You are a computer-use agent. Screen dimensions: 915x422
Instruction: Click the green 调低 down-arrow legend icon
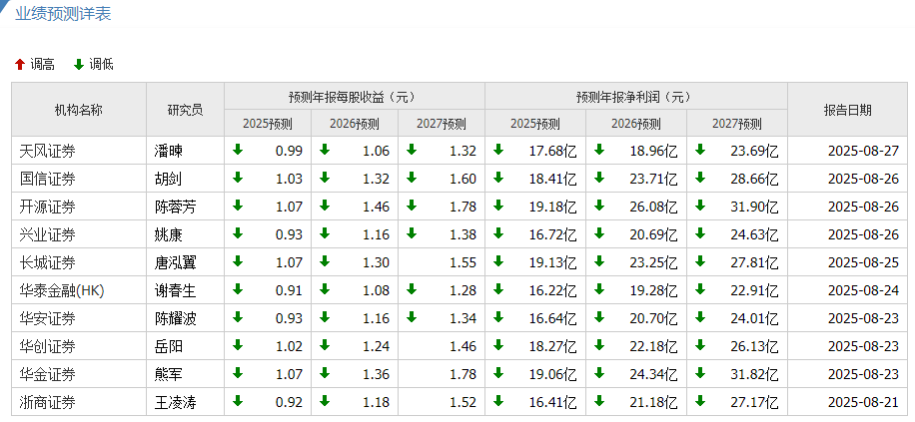click(79, 64)
